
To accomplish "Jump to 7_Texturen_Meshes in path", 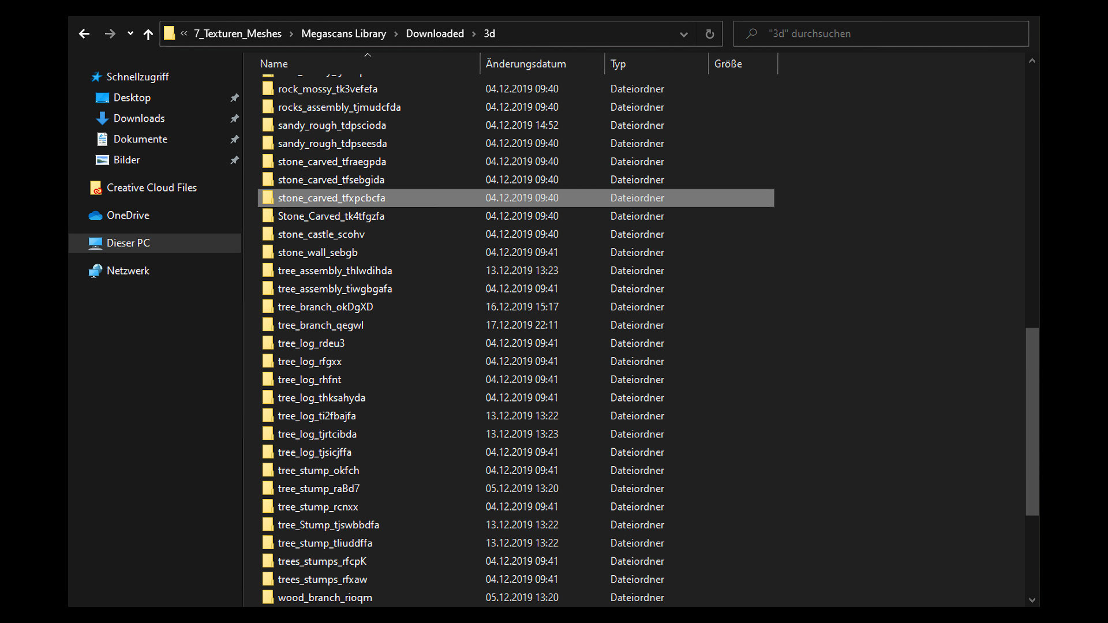I will [238, 33].
